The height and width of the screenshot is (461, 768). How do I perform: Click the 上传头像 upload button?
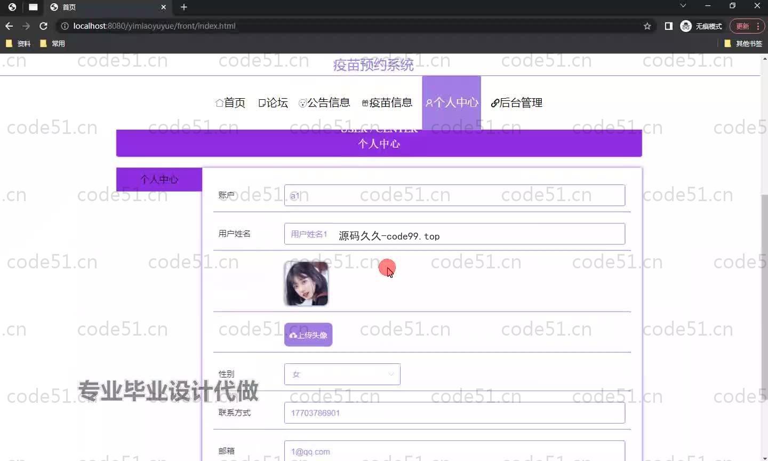pyautogui.click(x=308, y=335)
